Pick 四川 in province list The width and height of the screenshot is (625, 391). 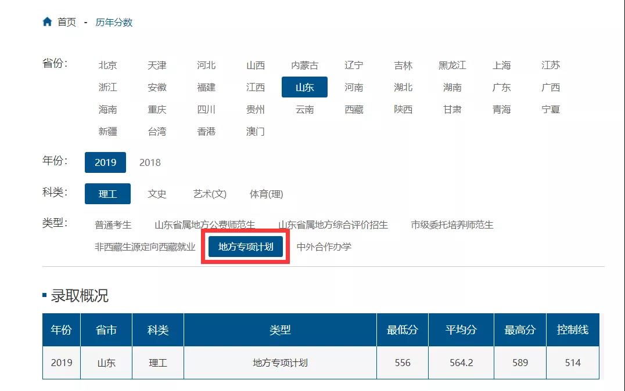pyautogui.click(x=206, y=110)
